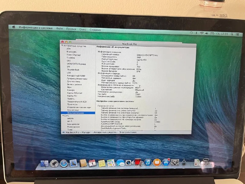Select Thunderbolt in the sidebar
Image resolution: width=245 pixels, height=184 pixels.
[73, 70]
